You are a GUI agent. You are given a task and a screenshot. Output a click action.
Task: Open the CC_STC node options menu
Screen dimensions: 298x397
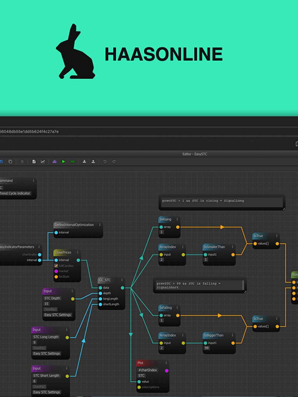click(122, 280)
